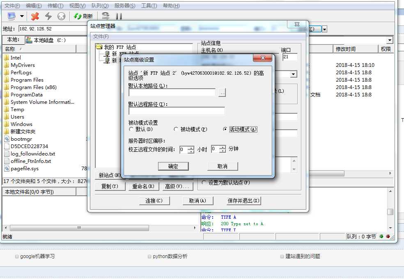Open the 服务器(S) menu
The image size is (404, 279).
[x=125, y=6]
